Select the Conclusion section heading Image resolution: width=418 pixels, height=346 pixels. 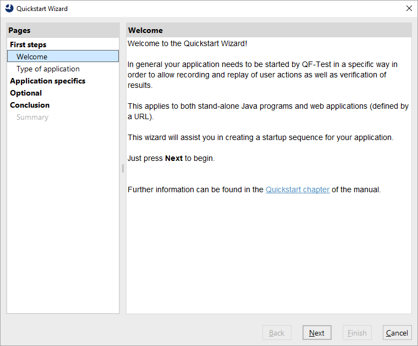click(30, 105)
